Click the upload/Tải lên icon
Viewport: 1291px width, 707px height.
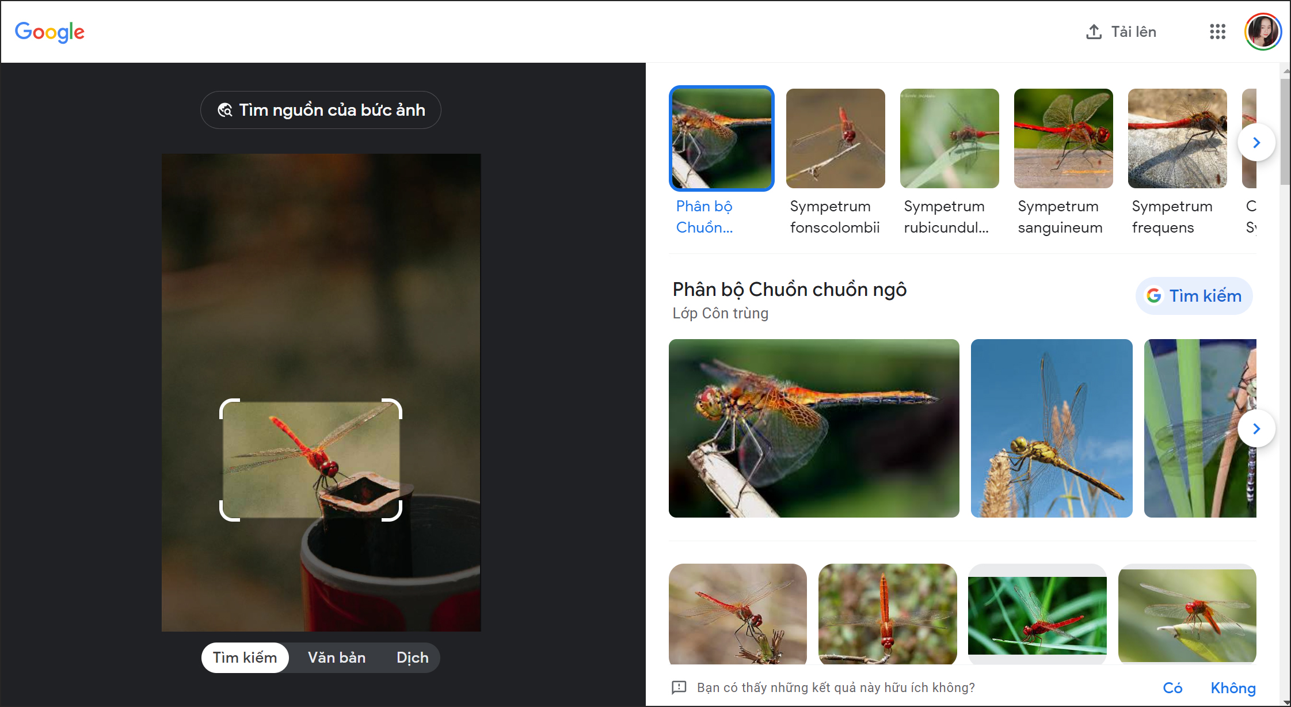(1094, 33)
